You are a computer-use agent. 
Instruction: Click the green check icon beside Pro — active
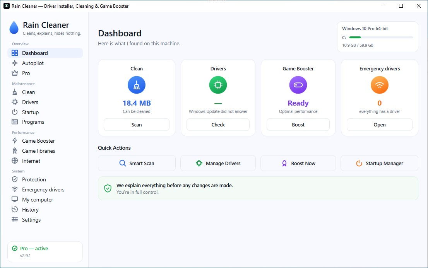pos(15,248)
